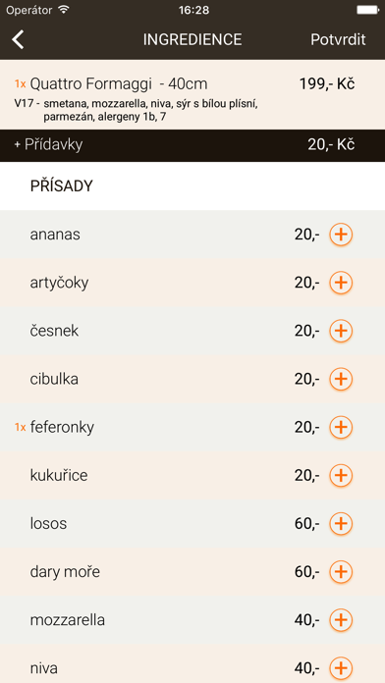Add mozzarella with the plus icon
Image resolution: width=385 pixels, height=683 pixels.
[x=341, y=620]
